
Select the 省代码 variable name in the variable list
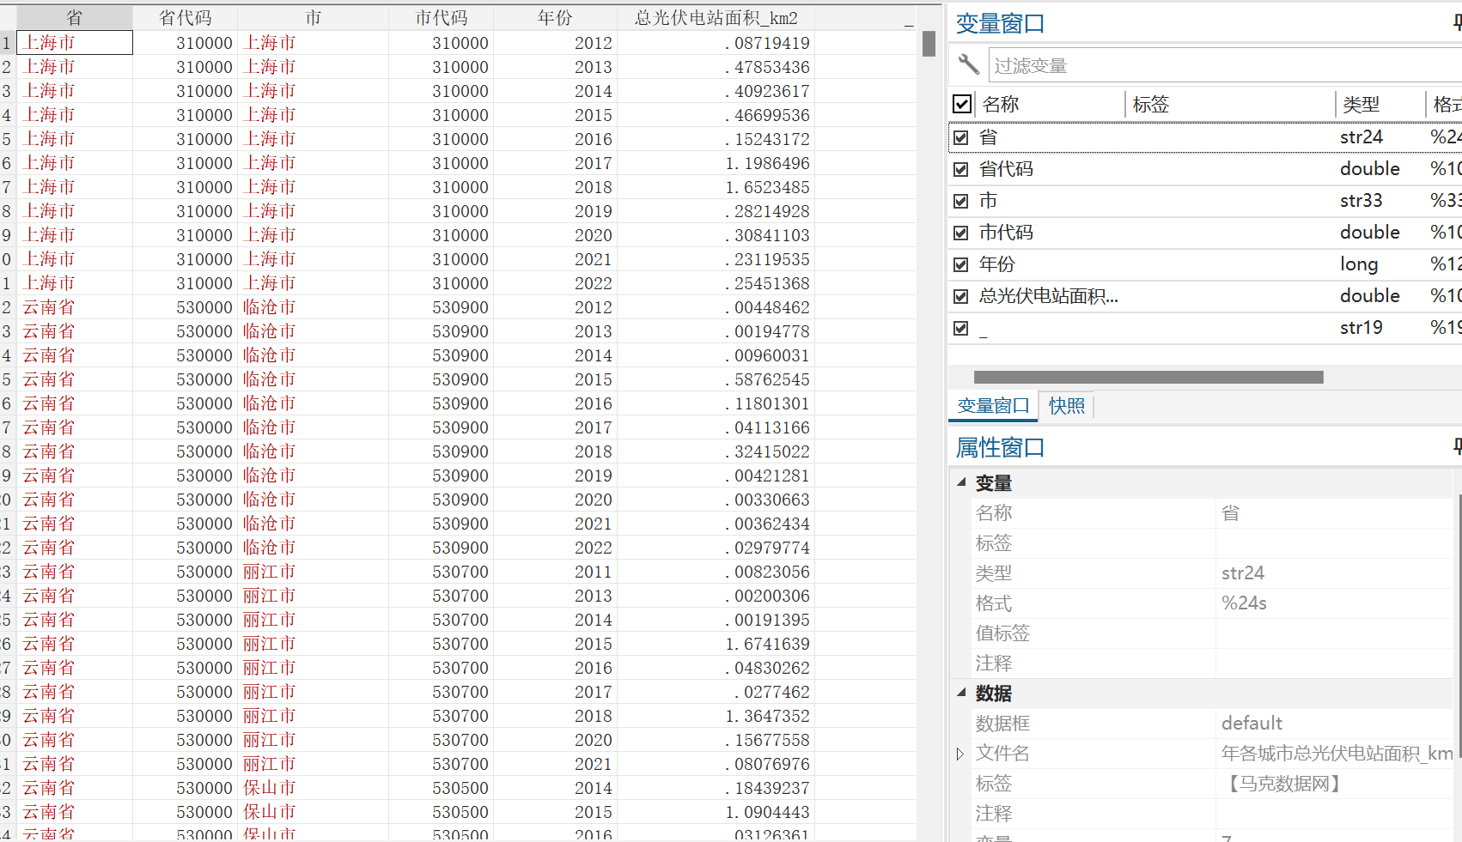coord(1006,169)
